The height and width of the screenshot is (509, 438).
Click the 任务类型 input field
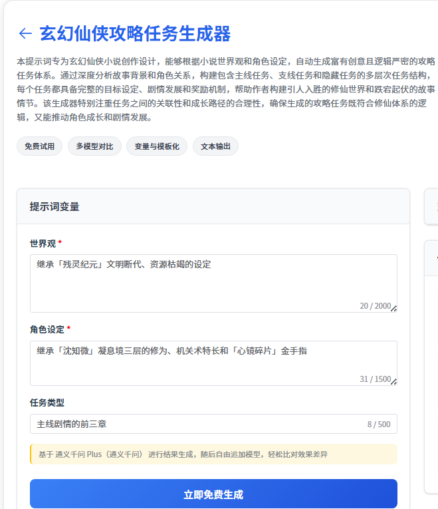(x=193, y=424)
